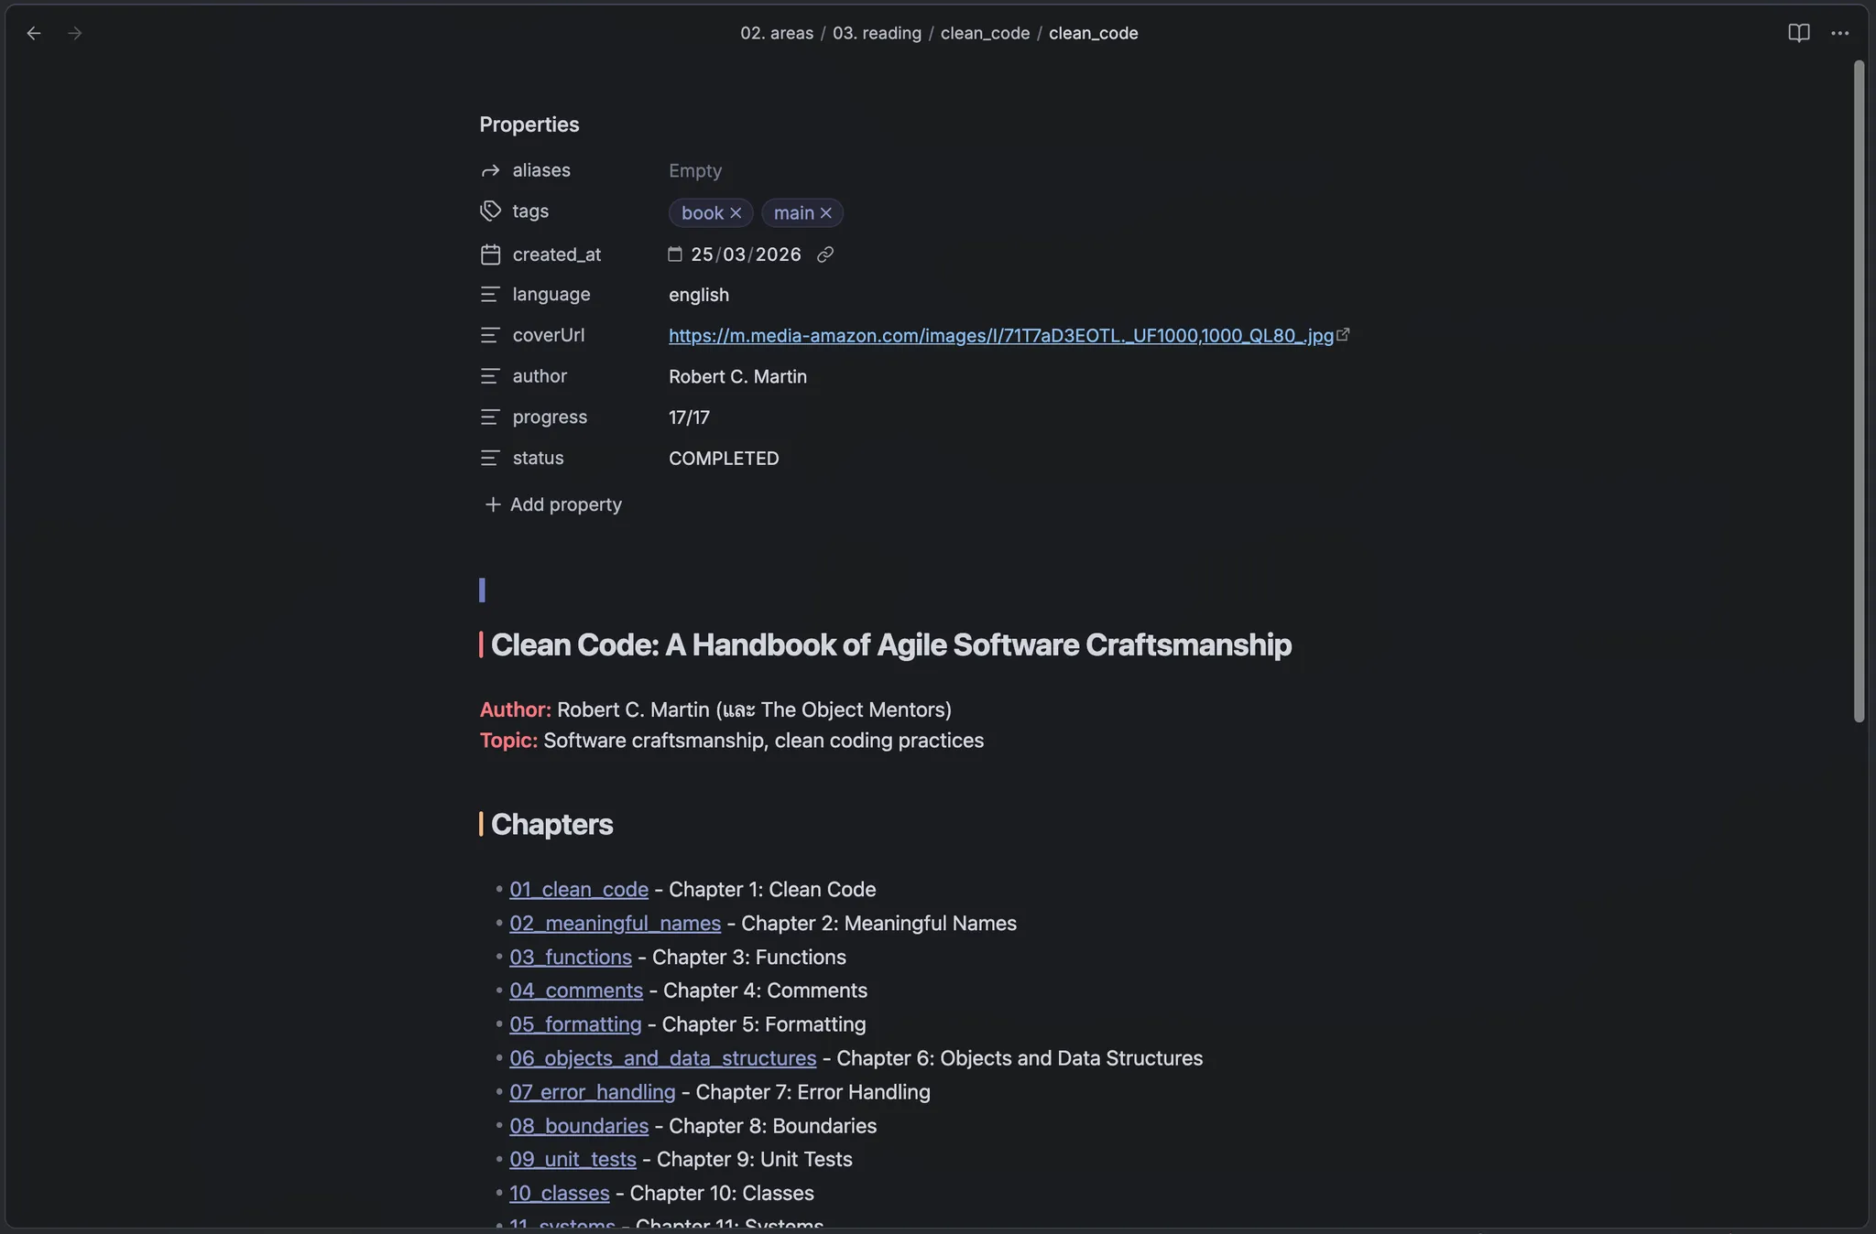1876x1234 pixels.
Task: Open the 06_objects_and_data_structures link
Action: coord(662,1058)
